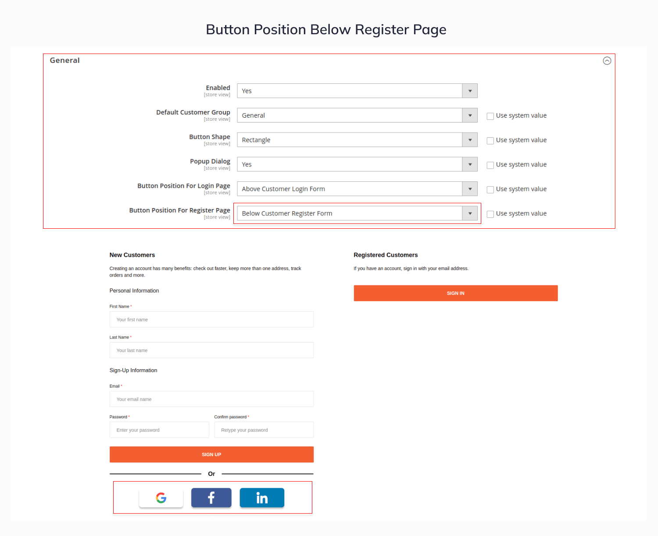
Task: Enable Use system value for Login Page position
Action: (490, 190)
